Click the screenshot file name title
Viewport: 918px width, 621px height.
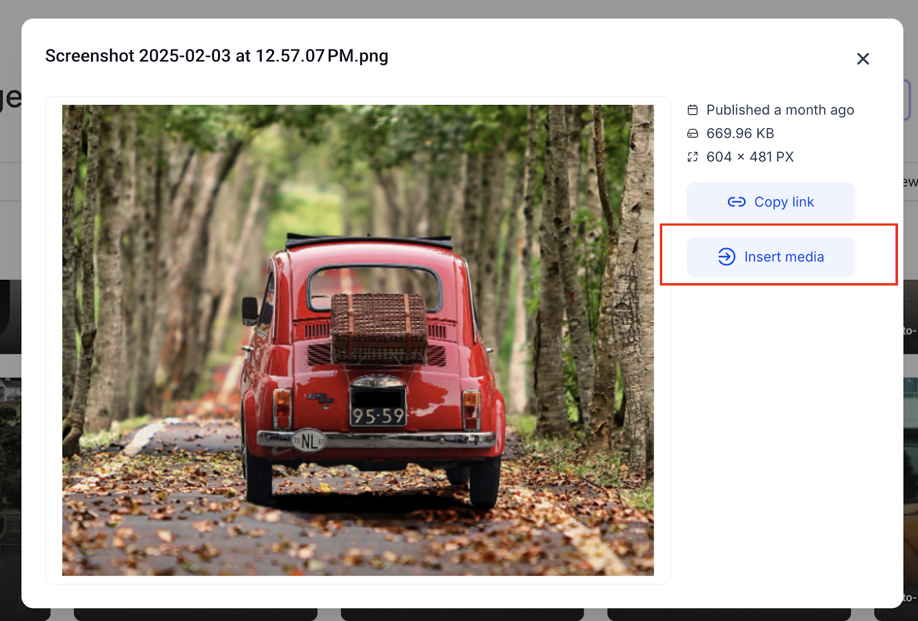[x=217, y=56]
